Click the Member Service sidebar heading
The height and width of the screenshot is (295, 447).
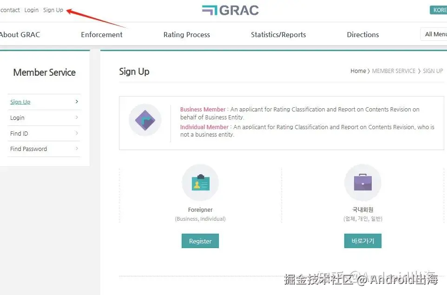coord(45,72)
